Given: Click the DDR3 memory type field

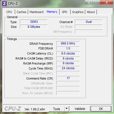Looking at the screenshot, I should [34, 22].
